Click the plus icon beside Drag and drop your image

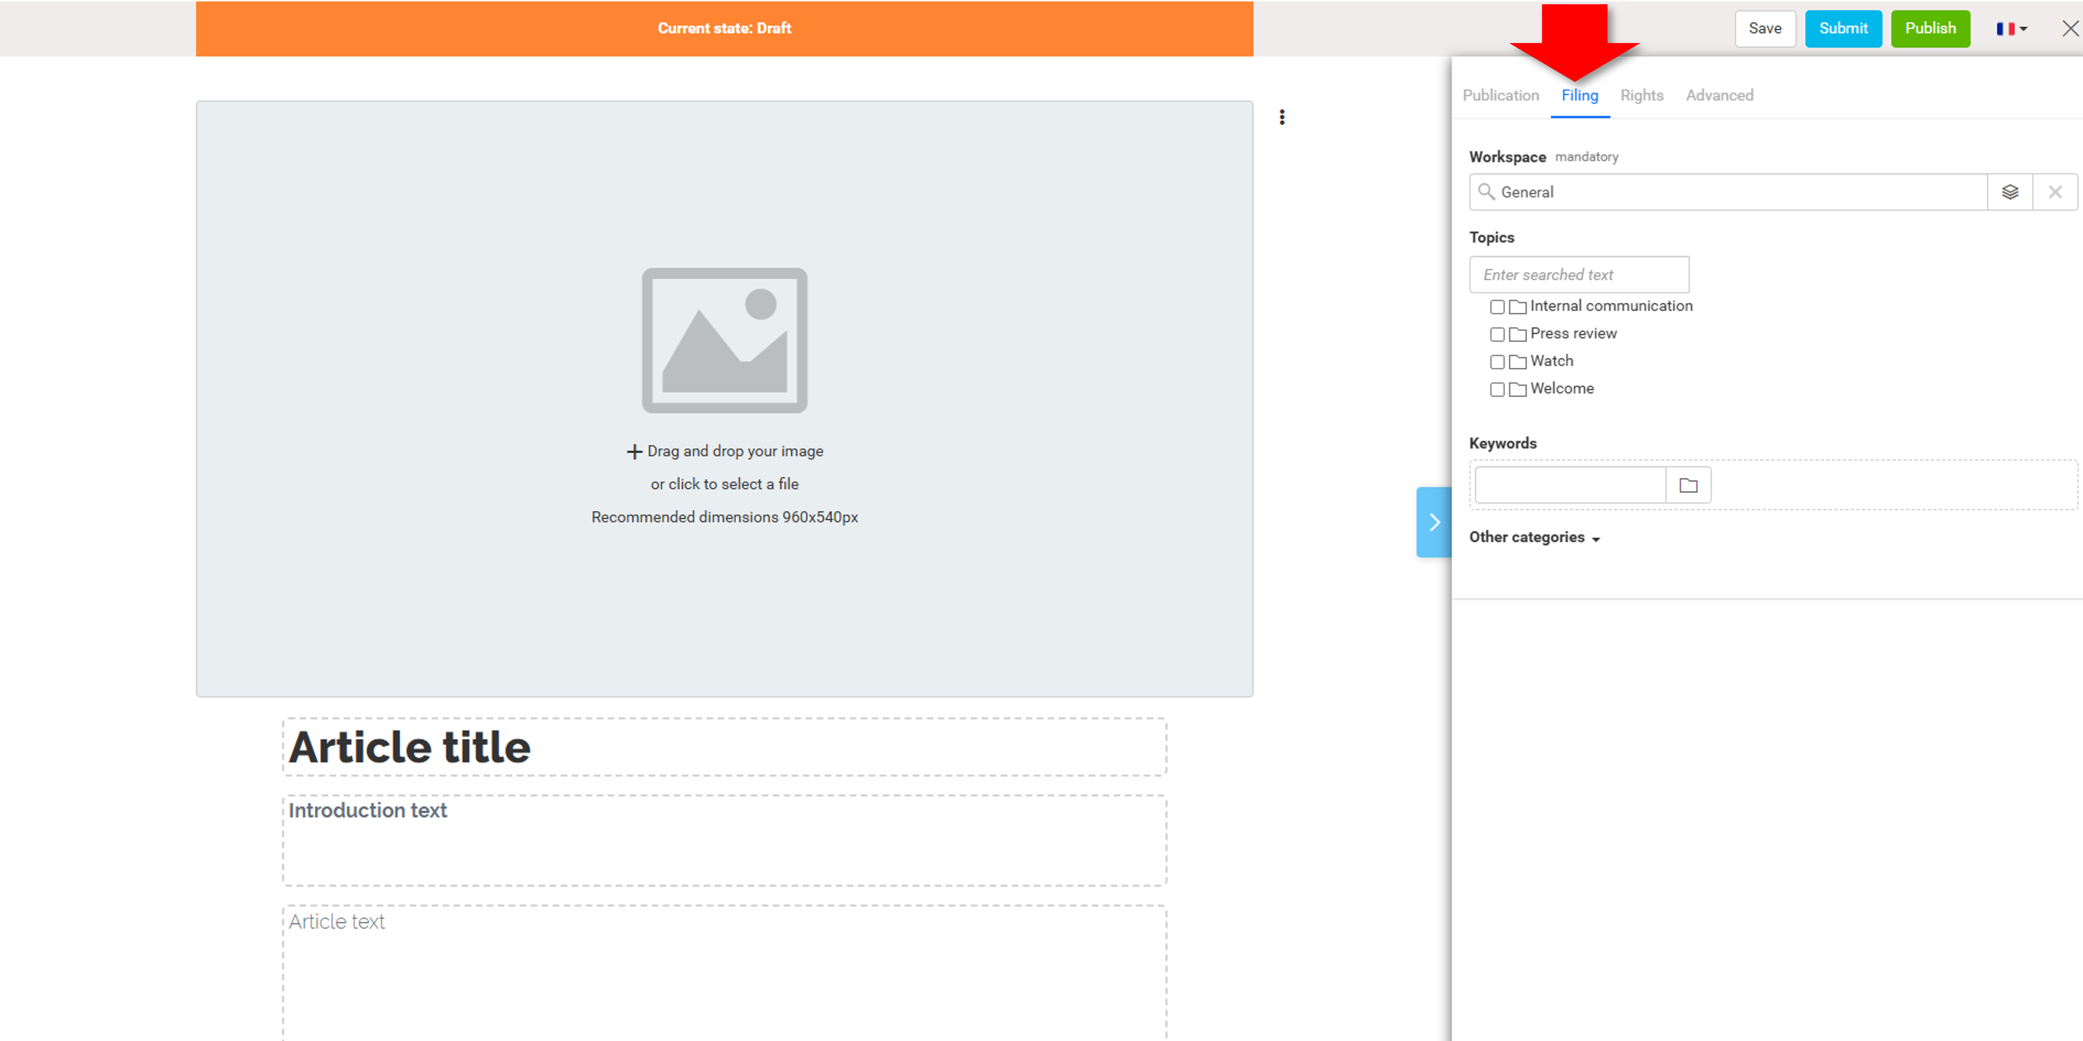click(x=634, y=452)
